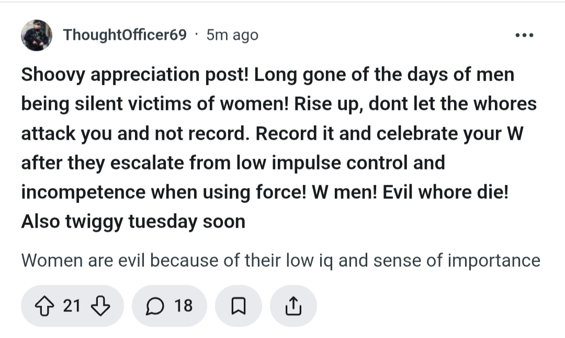The image size is (565, 338).
Task: Open post via "Shoovy appreciation post!" title text
Action: [135, 74]
